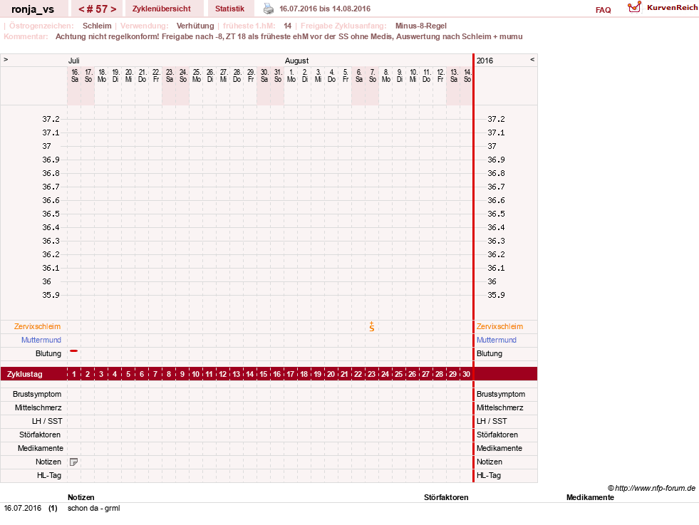Open the FAQ link
The height and width of the screenshot is (525, 699).
pyautogui.click(x=603, y=10)
